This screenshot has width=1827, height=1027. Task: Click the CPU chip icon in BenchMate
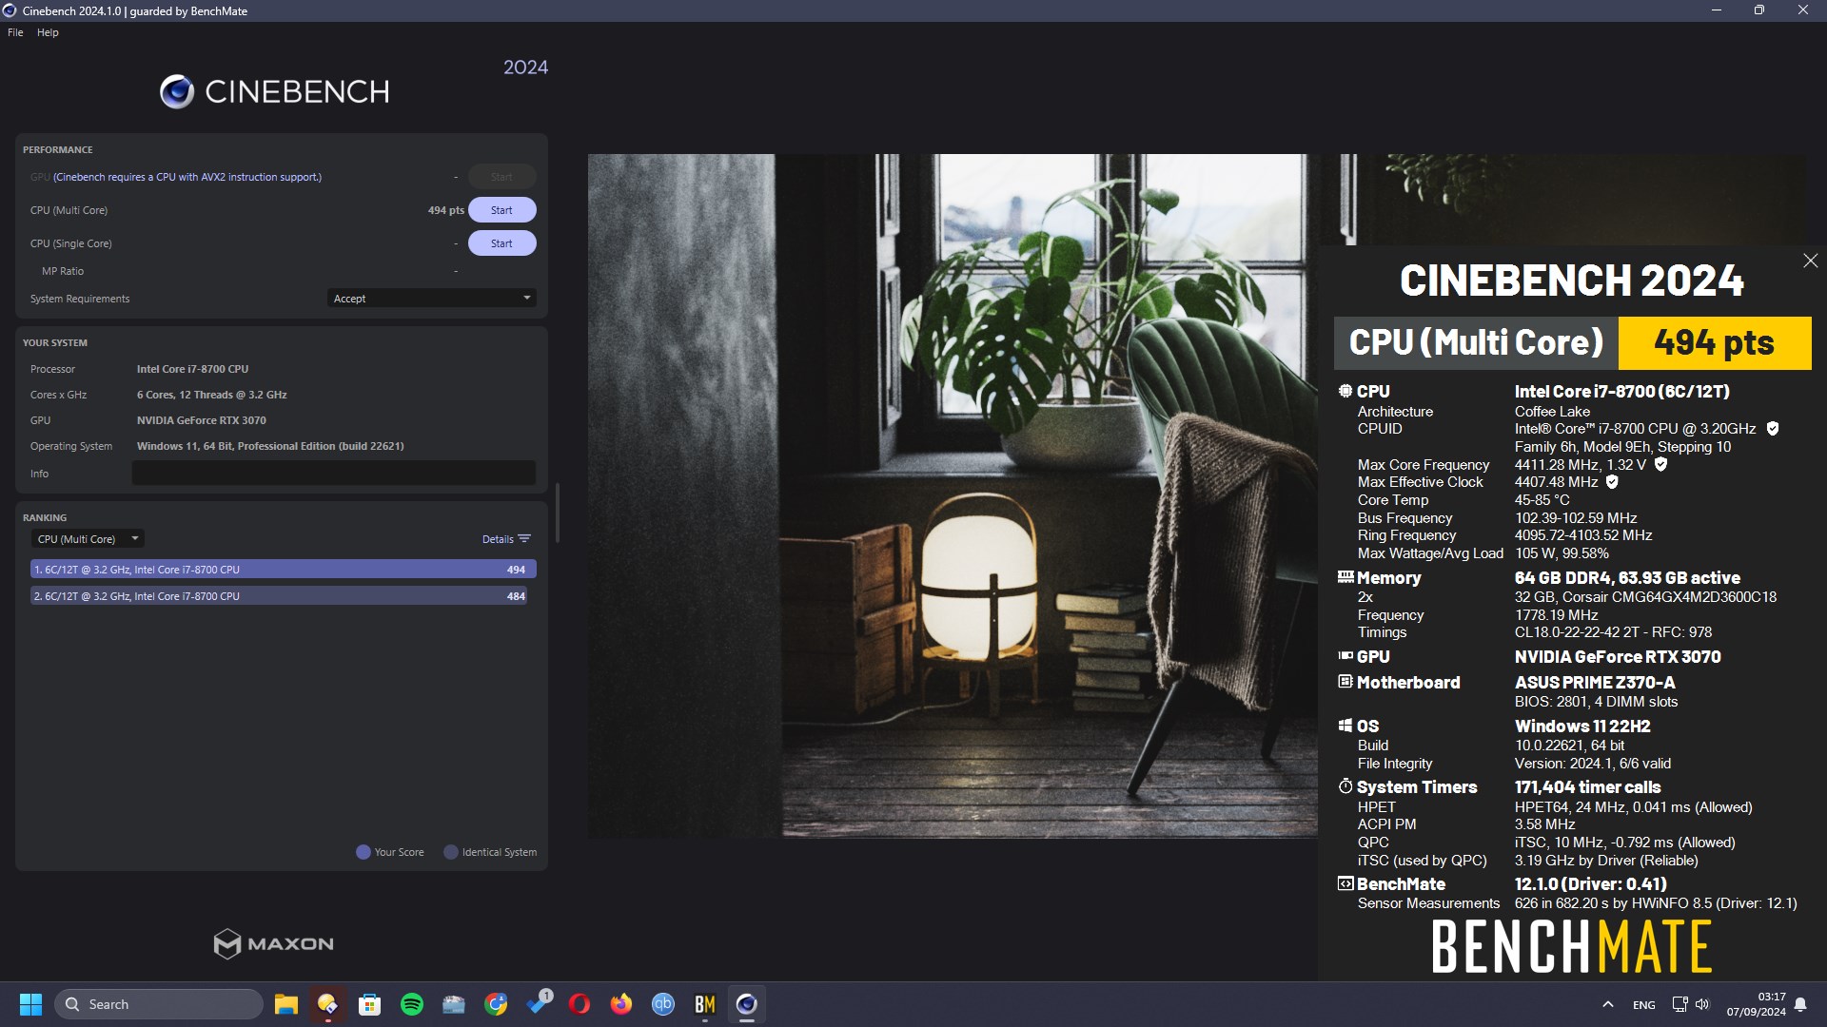1346,391
